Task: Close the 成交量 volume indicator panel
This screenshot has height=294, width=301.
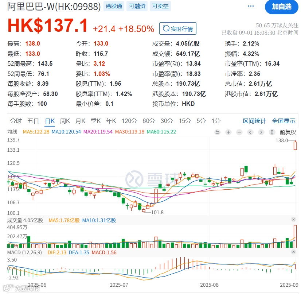Action: [x=293, y=220]
